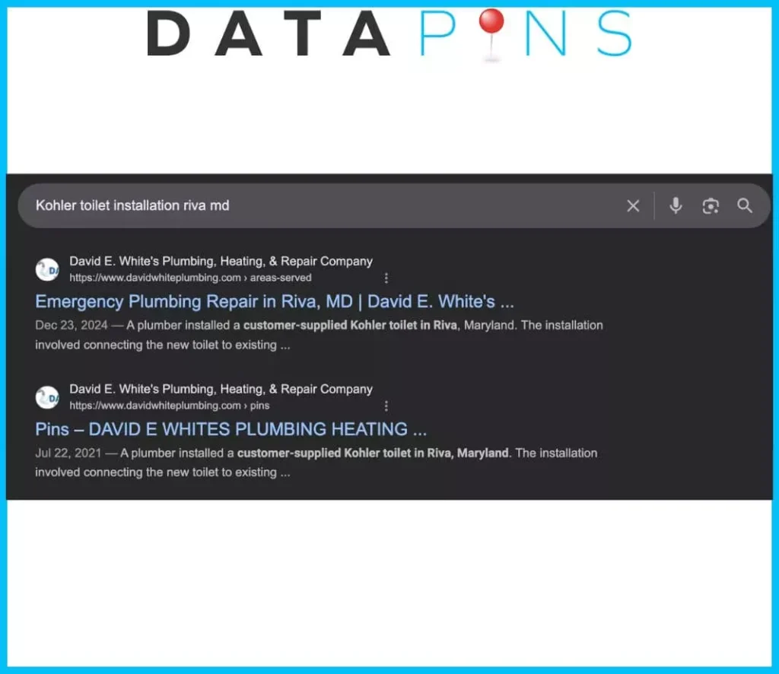779x674 pixels.
Task: Start voice search with the microphone icon
Action: click(x=676, y=206)
